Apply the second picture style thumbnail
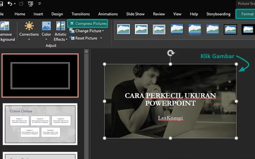The image size is (255, 159). 141,29
